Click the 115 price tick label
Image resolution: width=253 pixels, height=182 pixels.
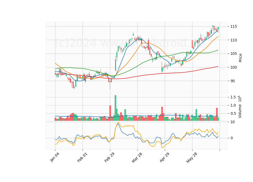234,26
